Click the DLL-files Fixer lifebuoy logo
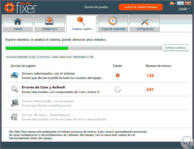 (10, 8)
